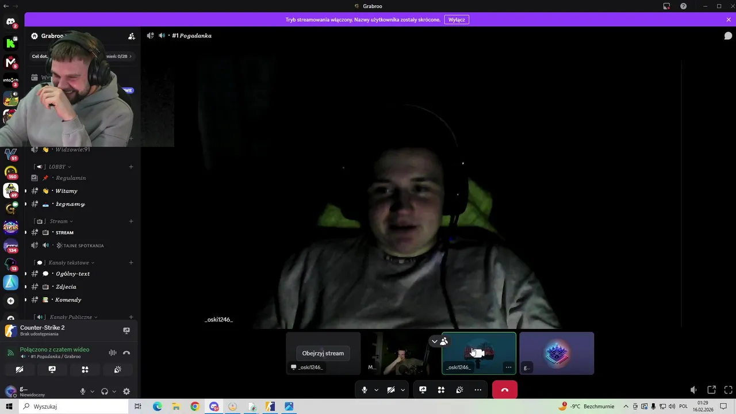Screen dimensions: 736x414
Task: Start an activity from sidebar panel
Action: (85, 370)
